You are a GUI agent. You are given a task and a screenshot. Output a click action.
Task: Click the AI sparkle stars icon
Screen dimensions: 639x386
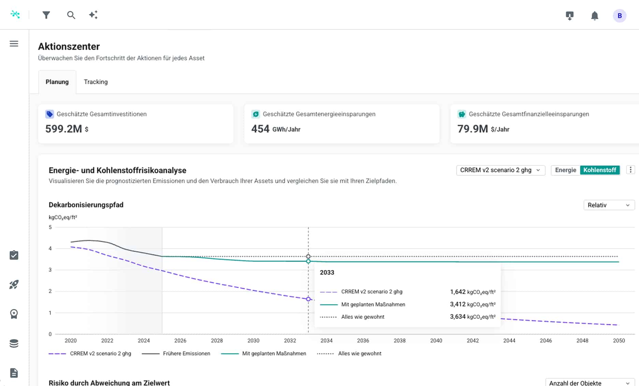click(93, 15)
